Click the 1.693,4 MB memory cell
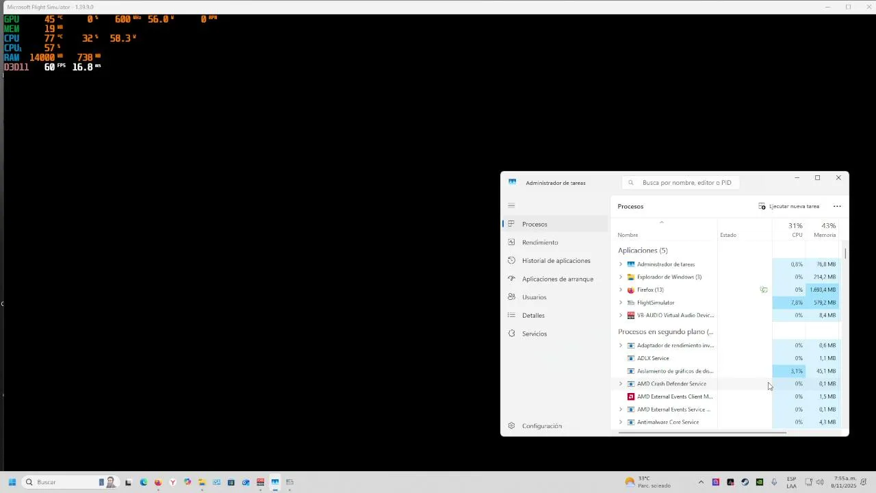Image resolution: width=876 pixels, height=493 pixels. pos(823,290)
